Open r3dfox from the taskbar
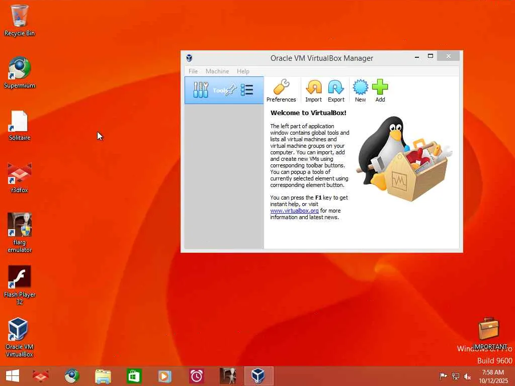 tap(41, 376)
